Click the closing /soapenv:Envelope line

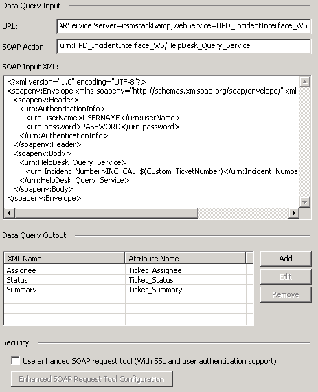pyautogui.click(x=44, y=198)
